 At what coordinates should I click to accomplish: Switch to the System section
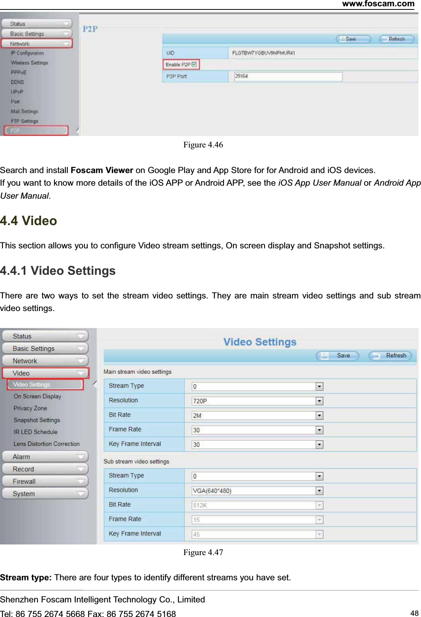(x=45, y=493)
